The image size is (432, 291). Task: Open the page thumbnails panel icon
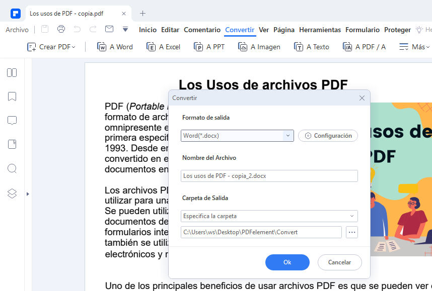pos(12,73)
